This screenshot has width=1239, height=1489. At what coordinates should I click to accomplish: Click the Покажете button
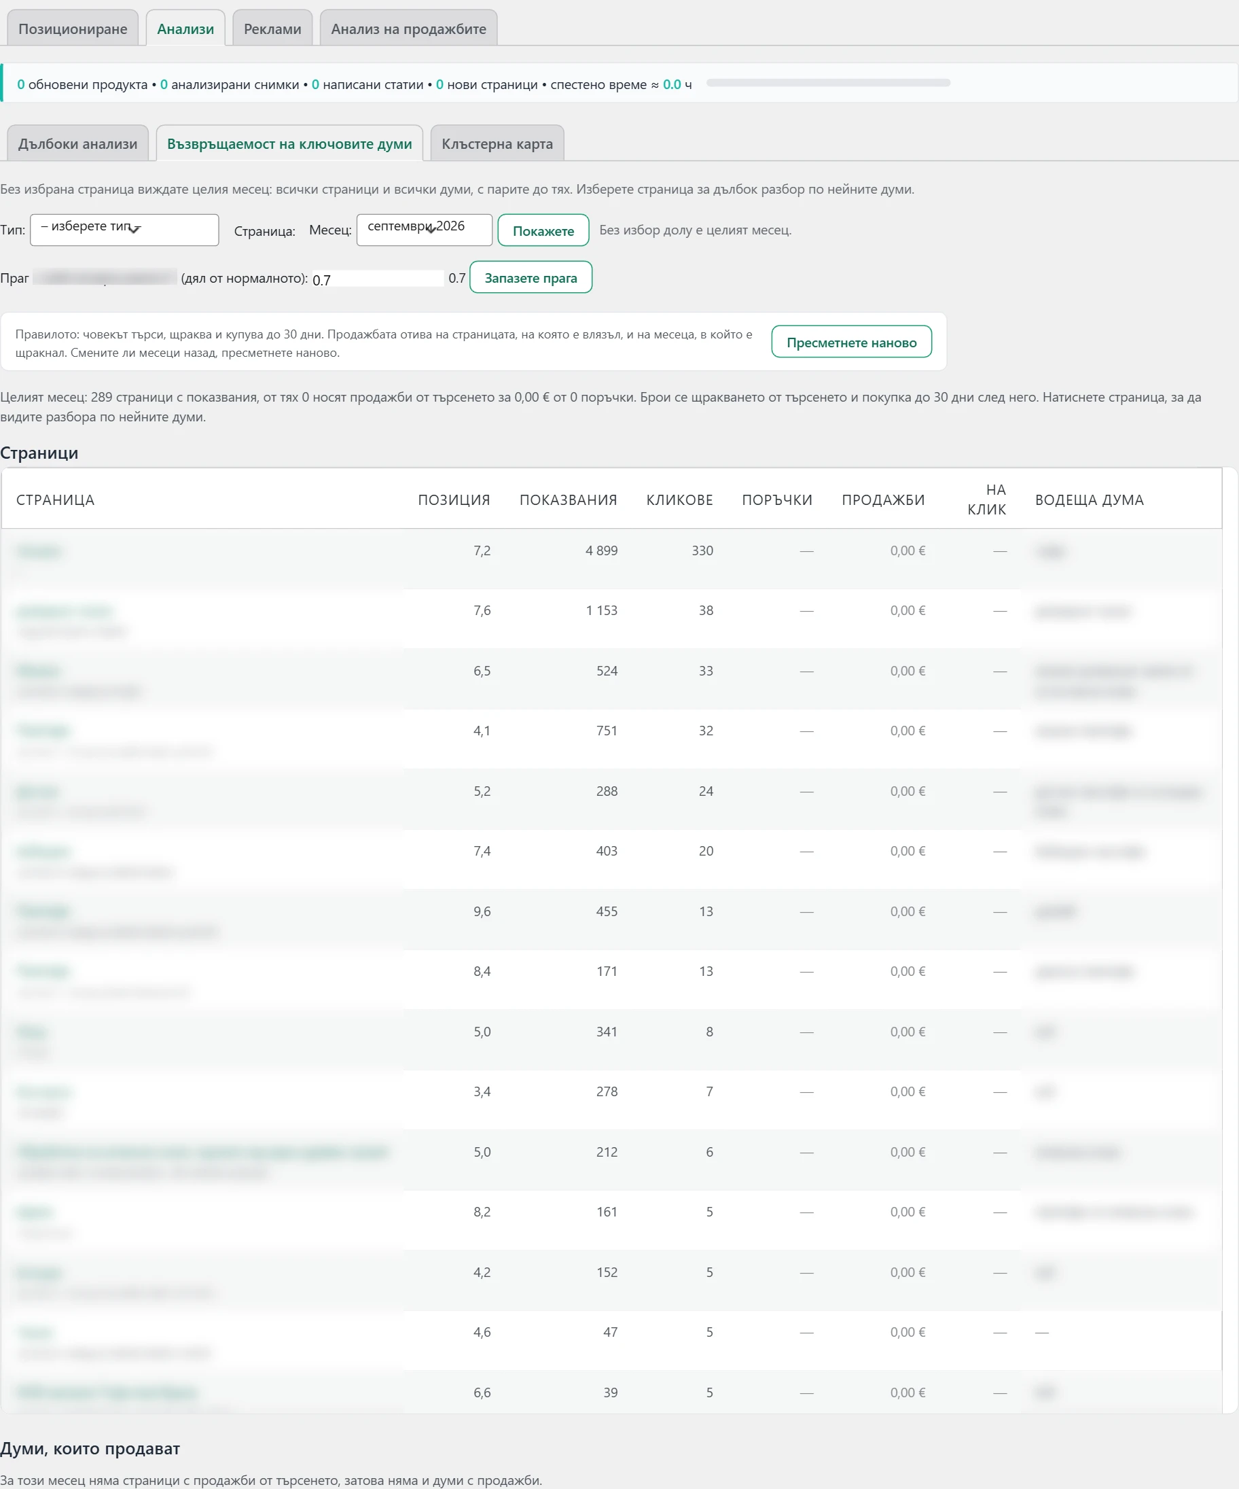(543, 230)
